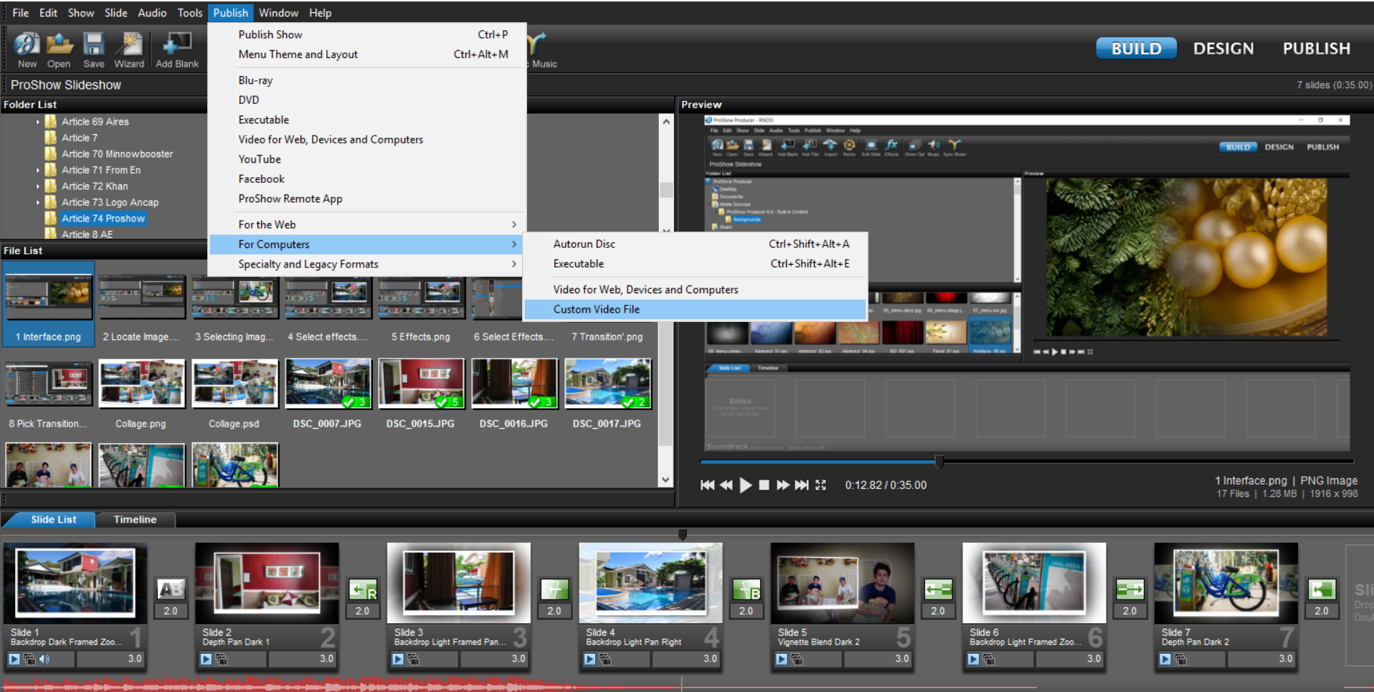The image size is (1374, 692).
Task: Edit transition time 2.0 after Slide 1
Action: (171, 611)
